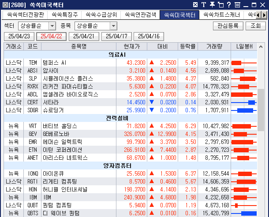Select date 25/04/17
269x217 pixels.
pyautogui.click(x=116, y=36)
